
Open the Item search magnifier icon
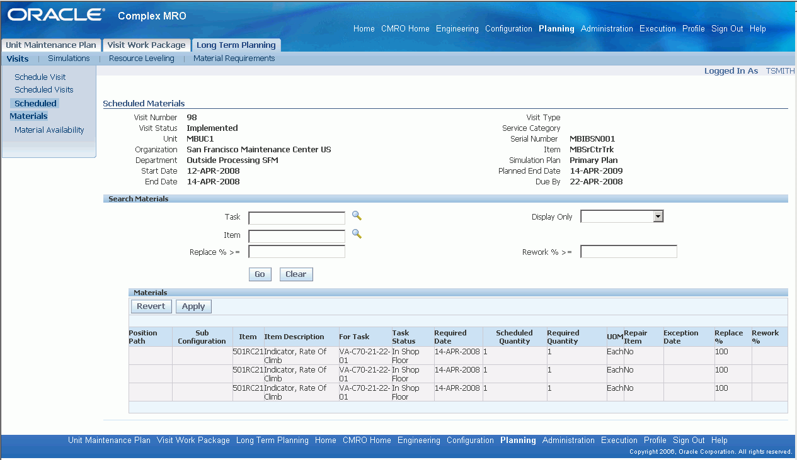pyautogui.click(x=357, y=233)
